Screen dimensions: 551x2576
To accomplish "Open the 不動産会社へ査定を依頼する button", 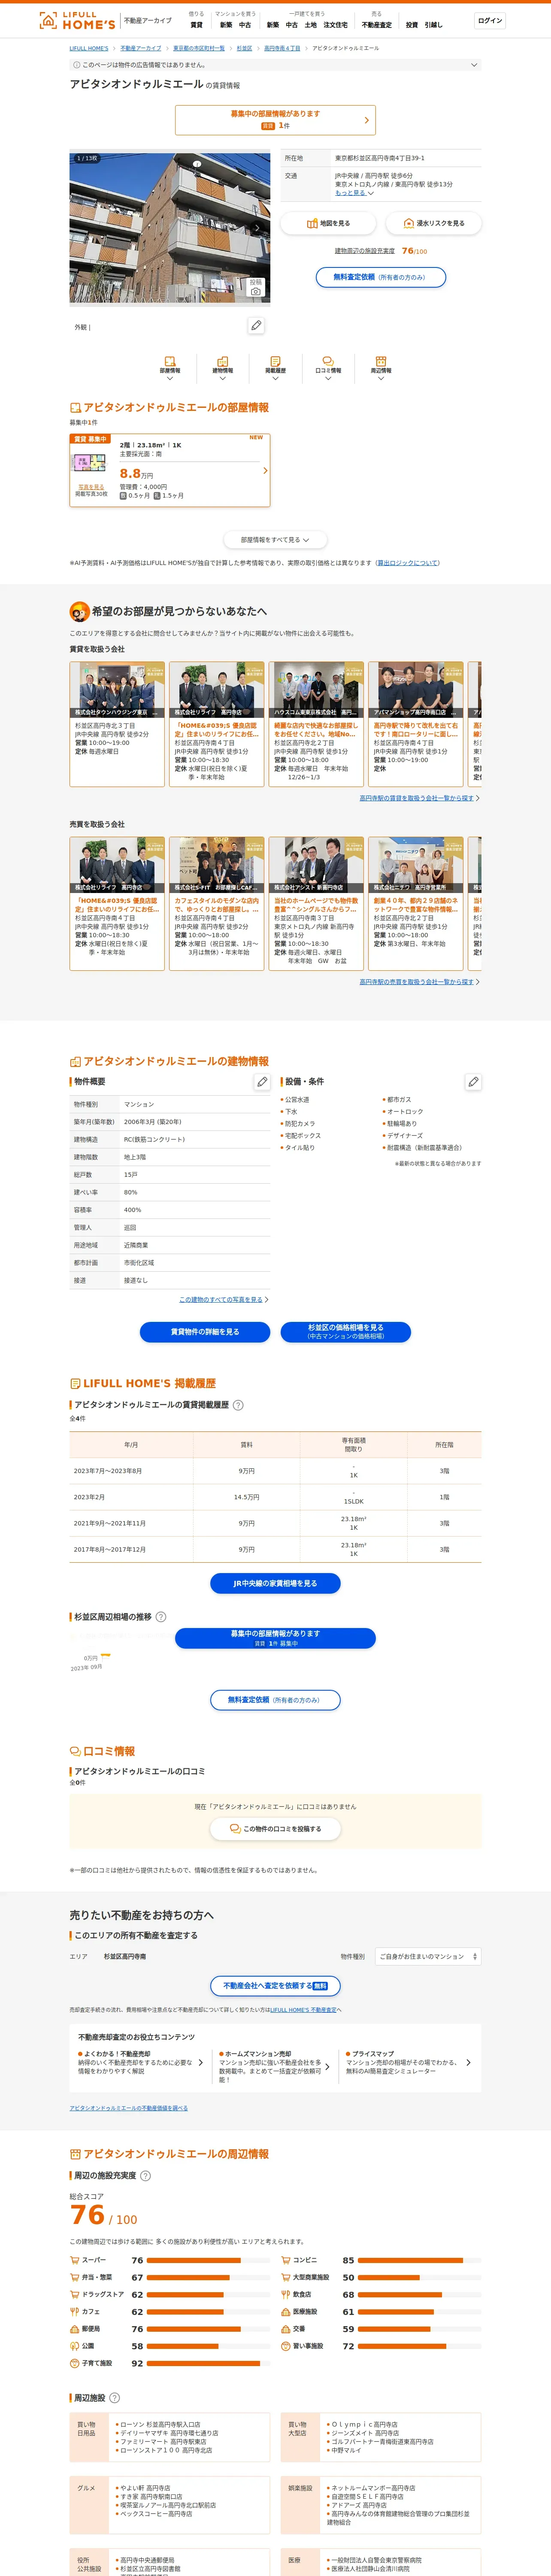I will point(275,1986).
